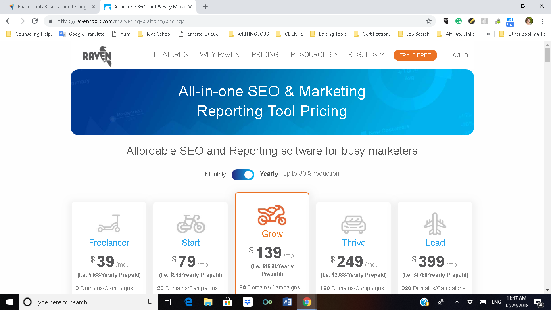Bookmark this page with the star icon

pyautogui.click(x=429, y=21)
